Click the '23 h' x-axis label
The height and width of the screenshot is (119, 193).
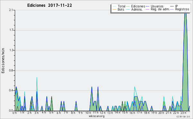tap(183, 113)
